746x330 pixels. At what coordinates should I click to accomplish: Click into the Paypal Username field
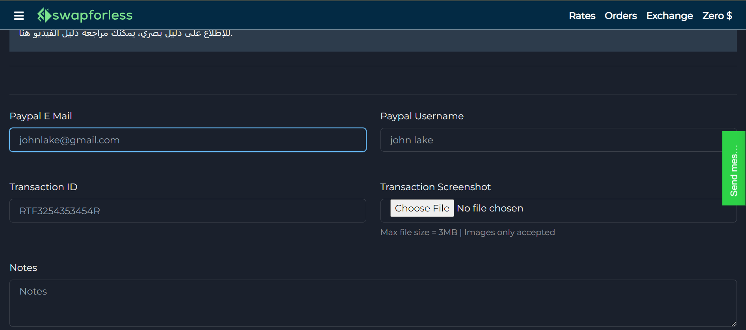click(x=551, y=140)
